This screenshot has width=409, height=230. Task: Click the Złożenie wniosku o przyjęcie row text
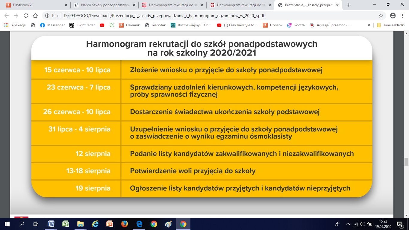click(226, 70)
